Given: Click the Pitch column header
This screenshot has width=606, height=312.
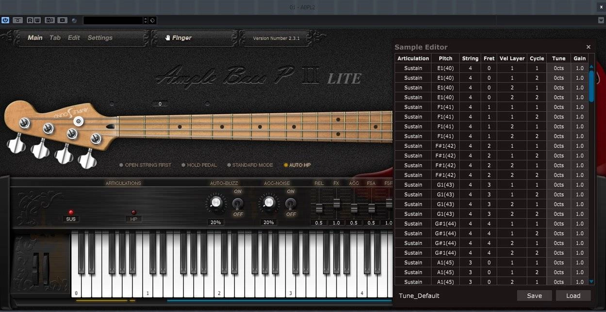Looking at the screenshot, I should (445, 58).
